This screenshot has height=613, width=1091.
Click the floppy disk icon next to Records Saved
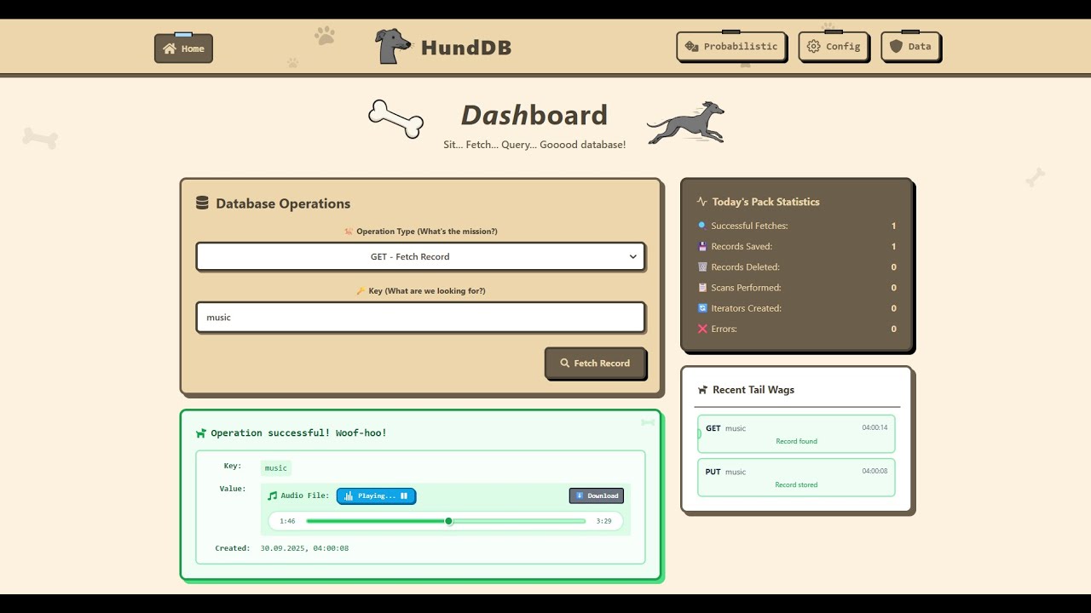pyautogui.click(x=701, y=246)
